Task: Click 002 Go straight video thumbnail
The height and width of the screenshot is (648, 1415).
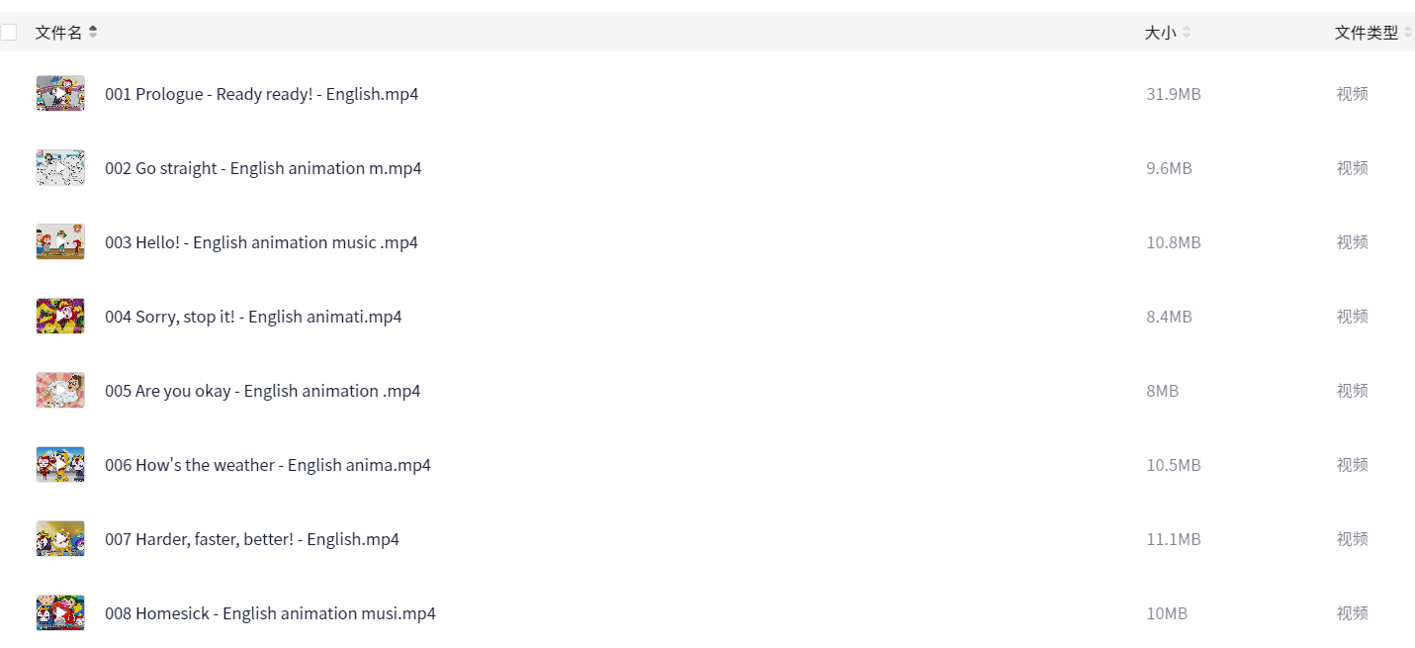Action: [60, 168]
